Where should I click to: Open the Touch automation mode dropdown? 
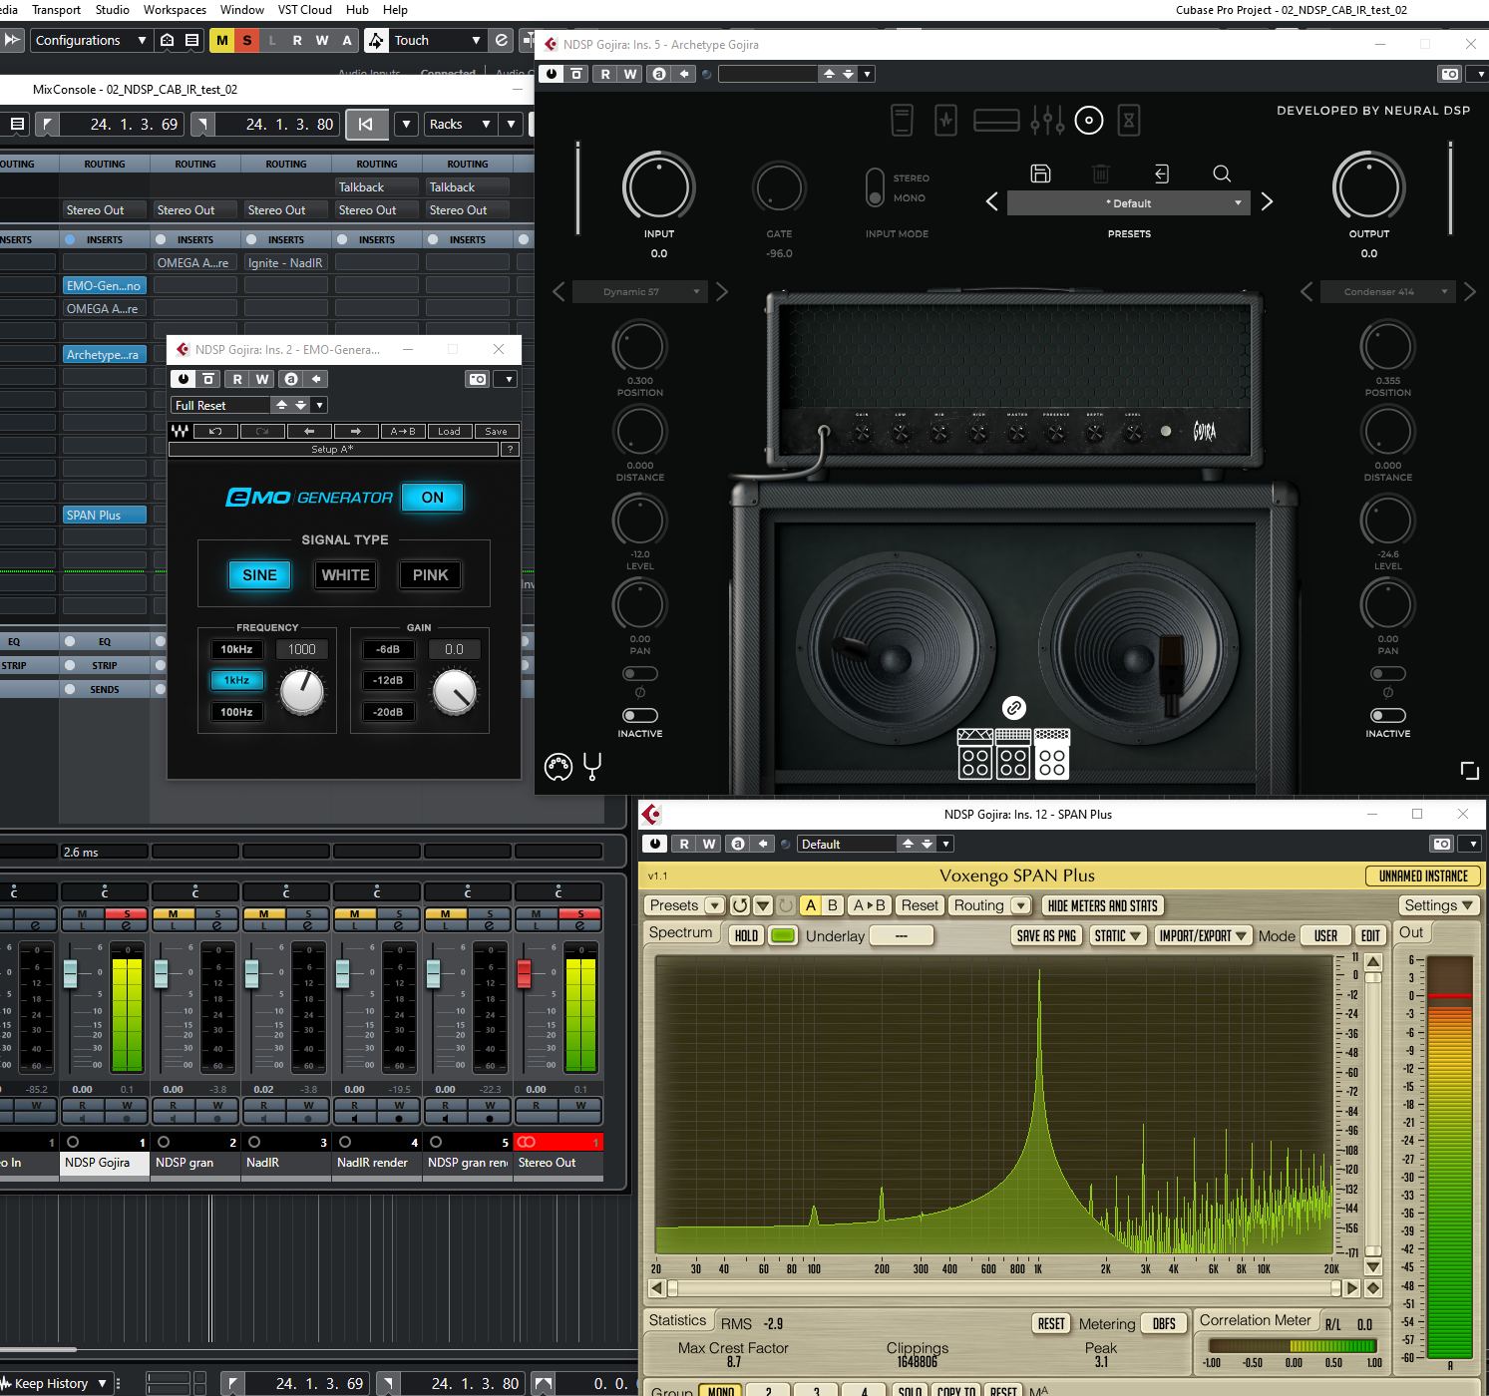(437, 40)
